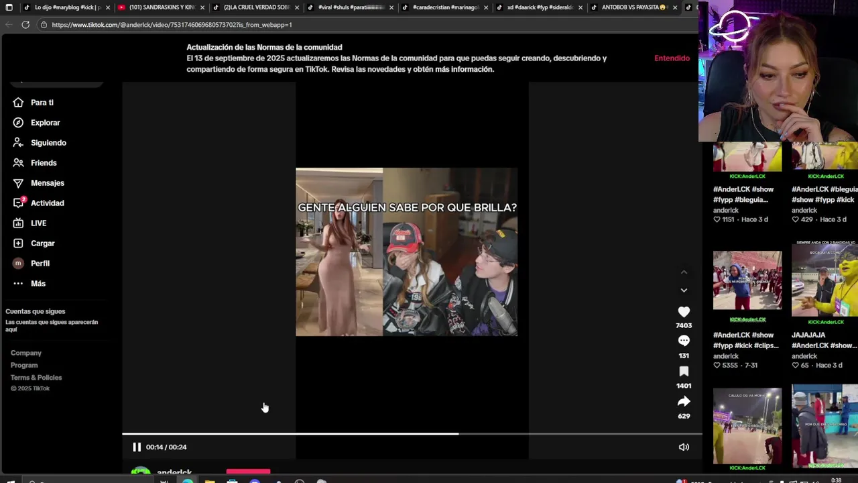This screenshot has height=483, width=858.
Task: Click the '#AnderLCK #show #fypp #kick #clips' caption
Action: point(746,340)
